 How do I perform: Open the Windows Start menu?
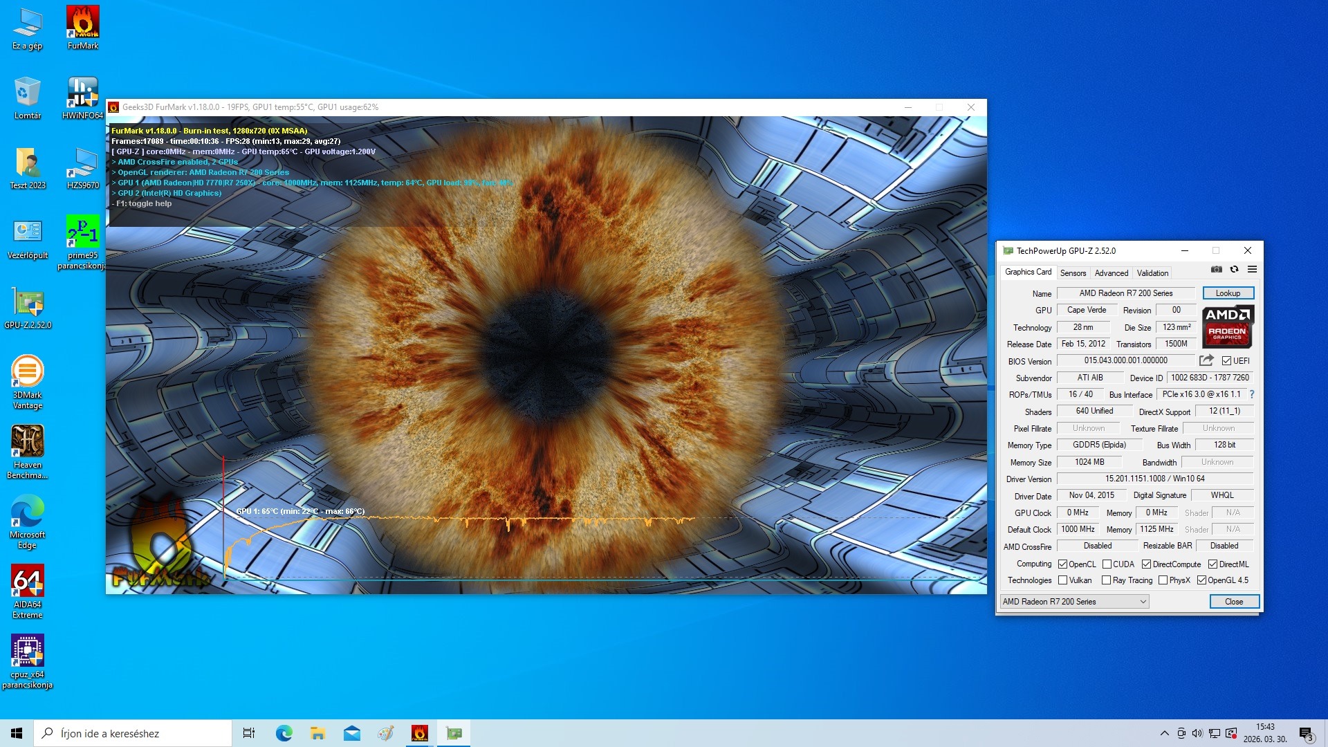pos(17,733)
